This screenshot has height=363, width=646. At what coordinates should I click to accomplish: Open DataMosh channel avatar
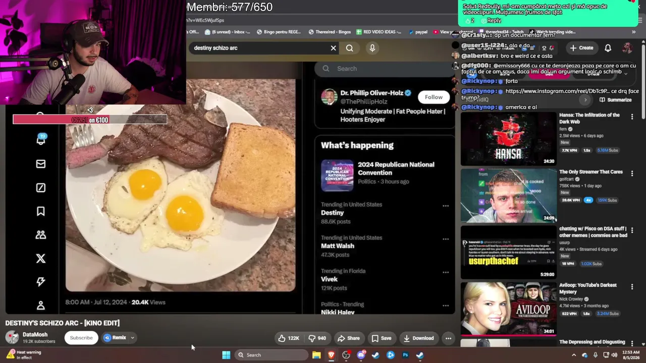click(12, 337)
